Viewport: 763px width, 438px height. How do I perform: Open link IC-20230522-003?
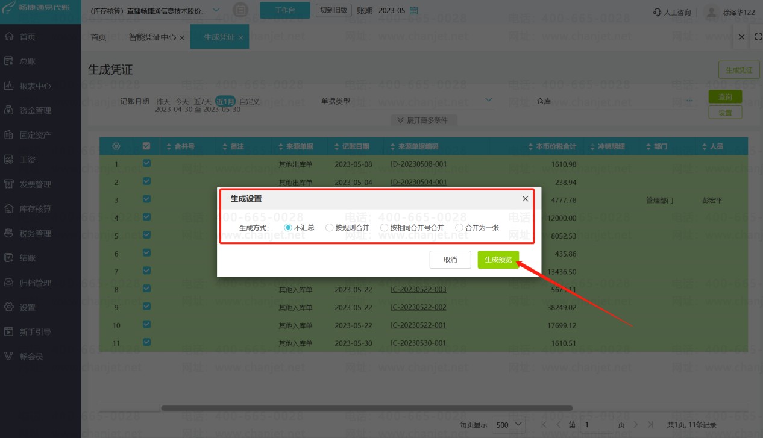pos(418,290)
